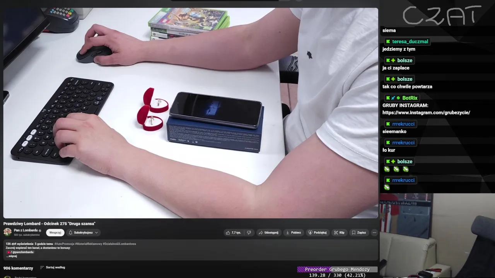The width and height of the screenshot is (495, 278).
Task: Click rrrekrucci username above 'sieemanko'
Action: tap(403, 124)
